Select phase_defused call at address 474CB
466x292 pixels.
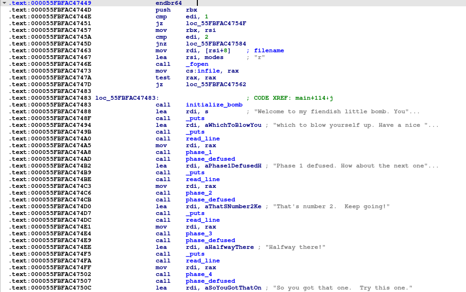(210, 200)
